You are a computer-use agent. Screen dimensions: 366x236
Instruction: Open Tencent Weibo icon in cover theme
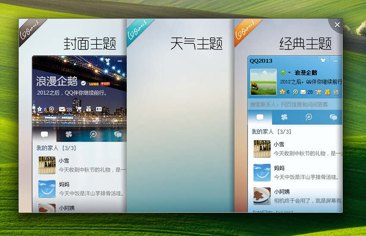point(52,109)
